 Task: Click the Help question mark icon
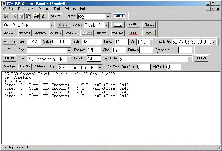tap(43, 16)
